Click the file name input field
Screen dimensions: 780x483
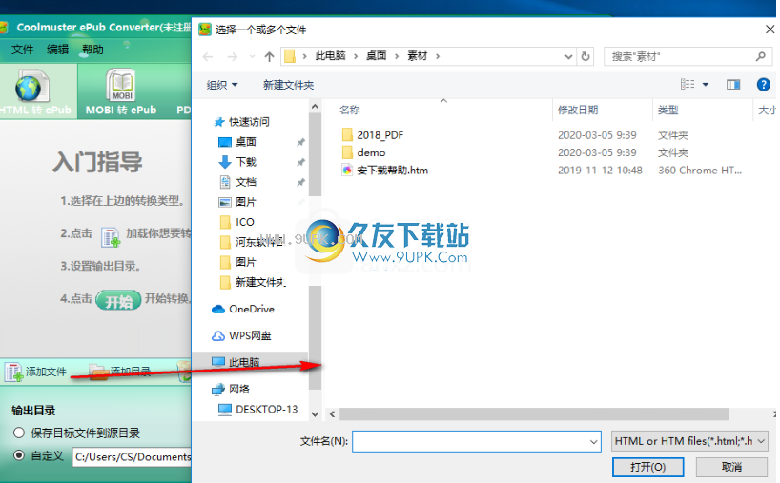477,441
